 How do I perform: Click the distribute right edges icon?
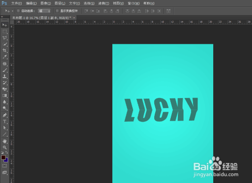(159, 11)
